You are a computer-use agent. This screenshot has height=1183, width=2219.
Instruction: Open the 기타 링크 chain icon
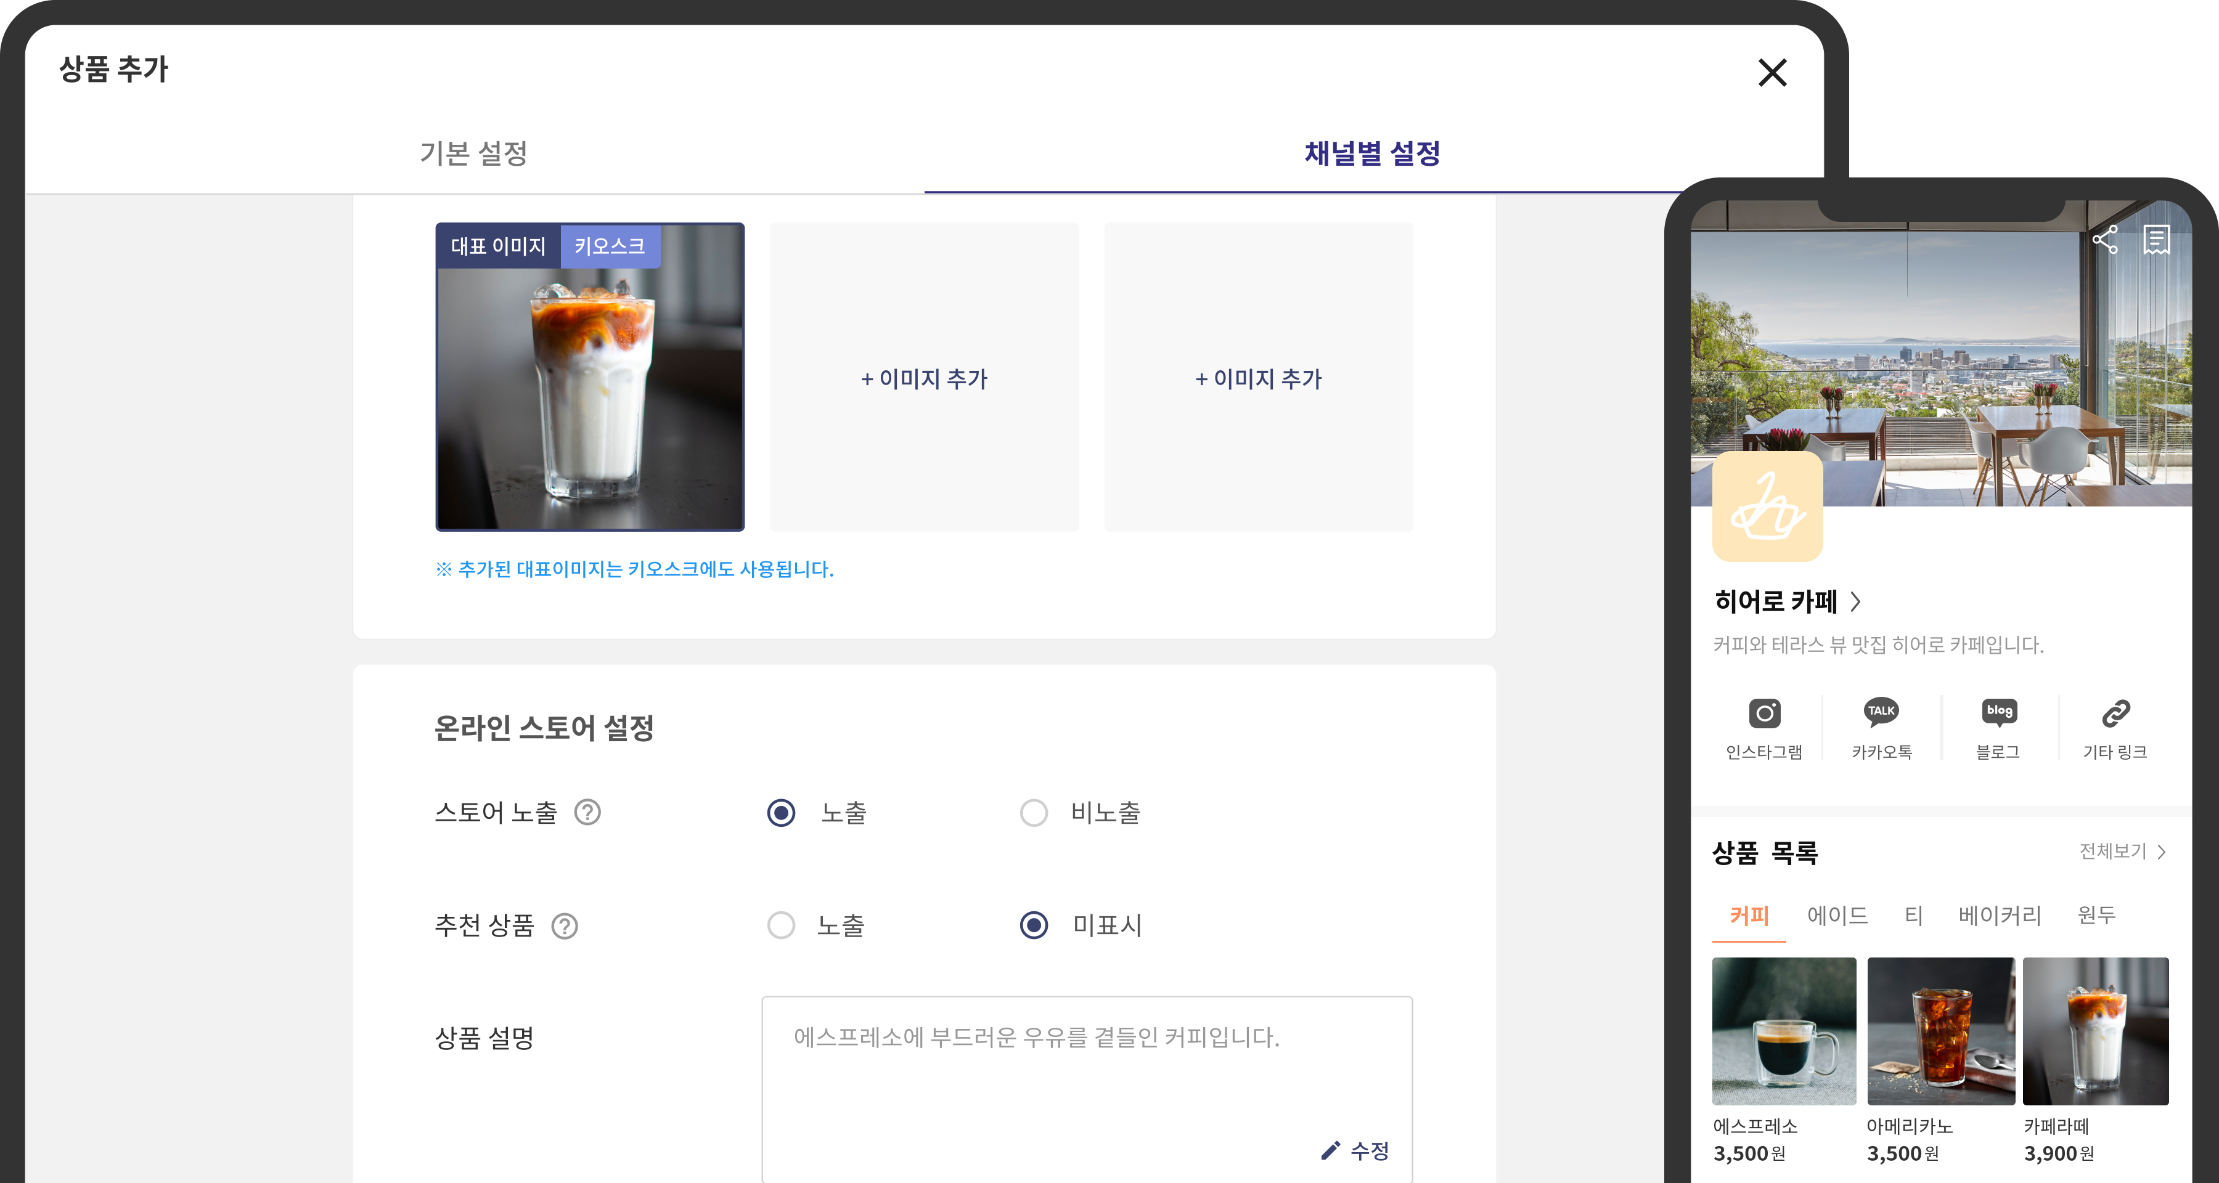tap(2115, 713)
